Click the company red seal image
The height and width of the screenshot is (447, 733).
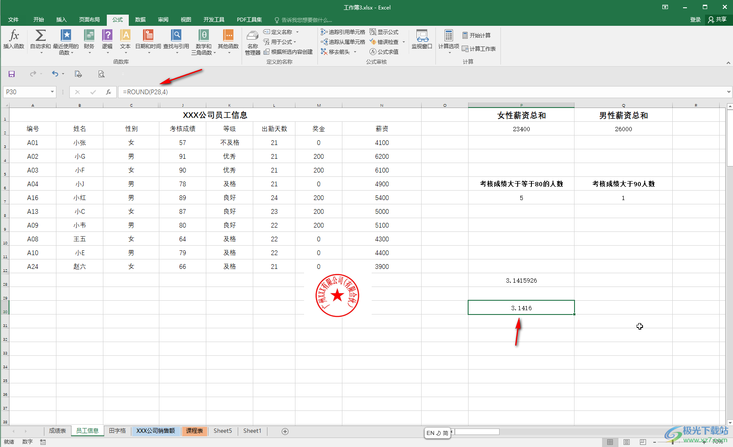337,296
